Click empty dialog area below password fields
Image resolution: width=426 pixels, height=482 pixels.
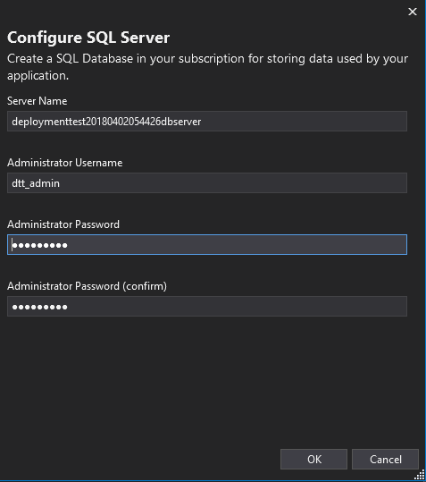pyautogui.click(x=207, y=381)
